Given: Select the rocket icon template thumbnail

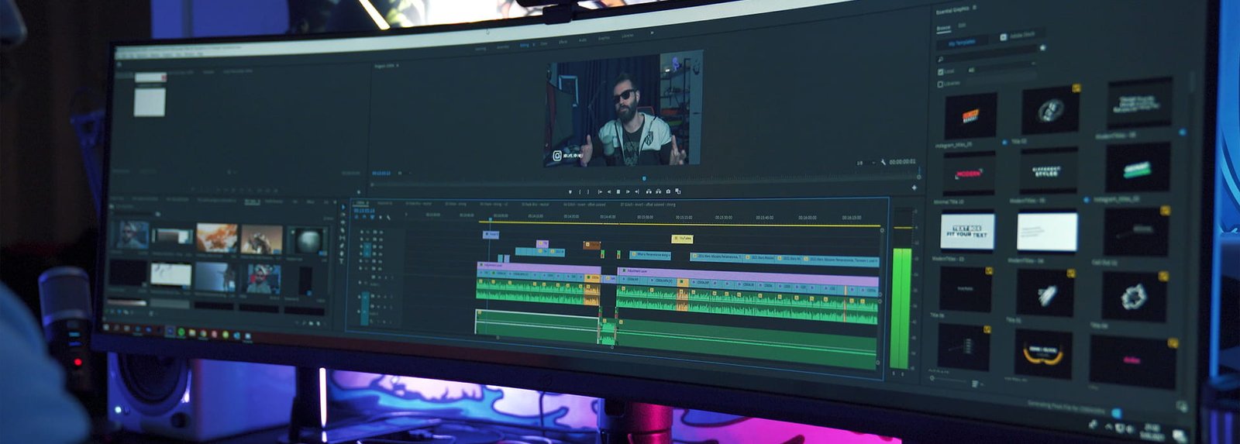Looking at the screenshot, I should (1045, 294).
